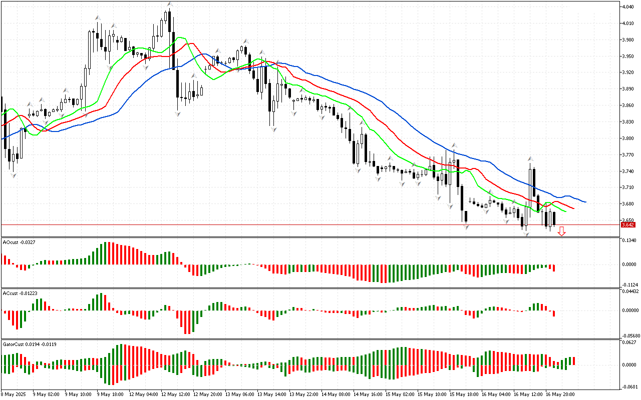Select the down fractal under the first 8 May candles

coord(13,175)
